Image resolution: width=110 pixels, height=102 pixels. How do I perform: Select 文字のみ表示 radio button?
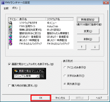tap(65, 76)
